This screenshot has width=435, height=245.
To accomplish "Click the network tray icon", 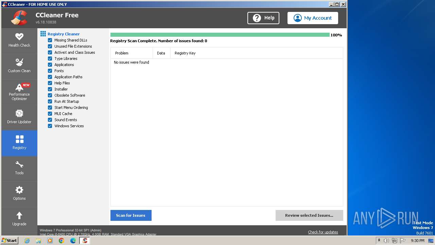I will point(395,241).
